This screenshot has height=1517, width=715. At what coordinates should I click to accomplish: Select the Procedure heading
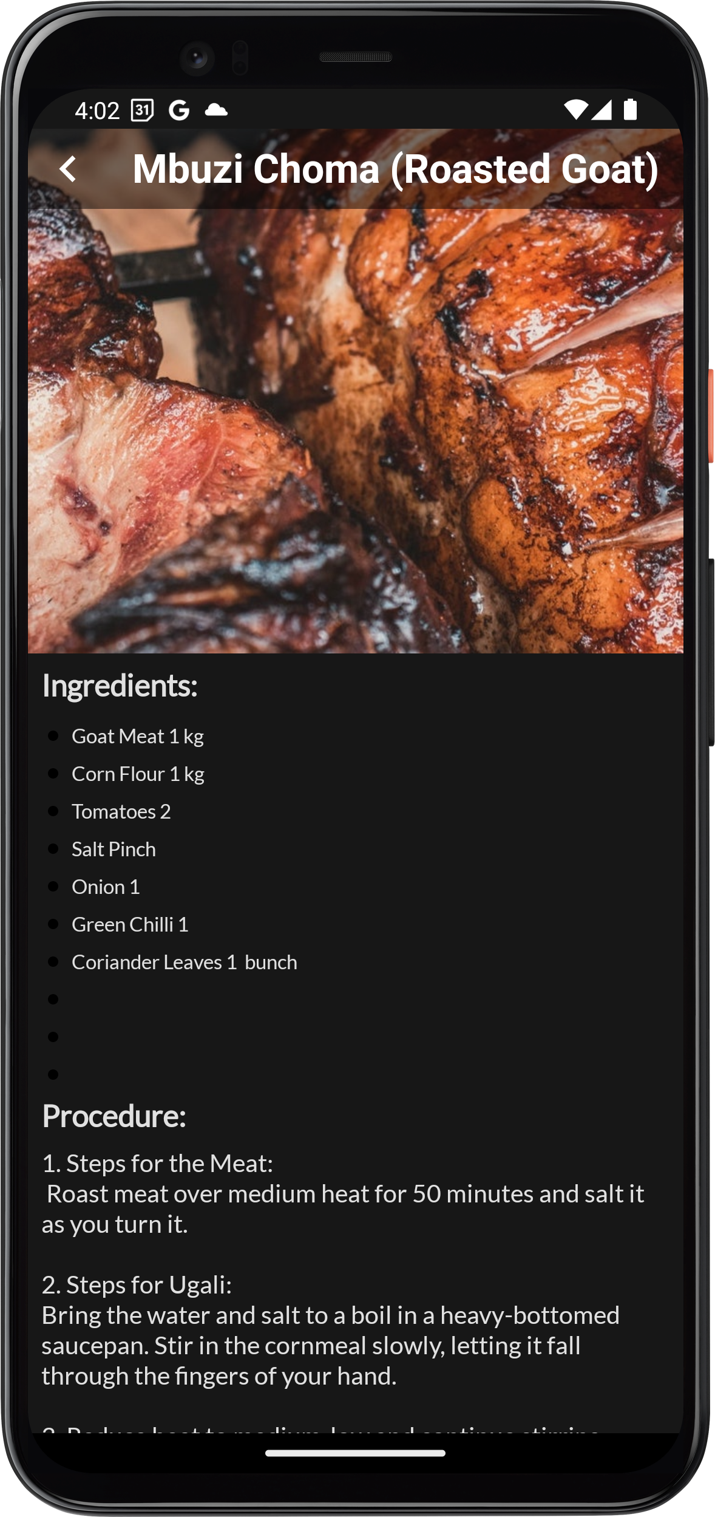[114, 1116]
